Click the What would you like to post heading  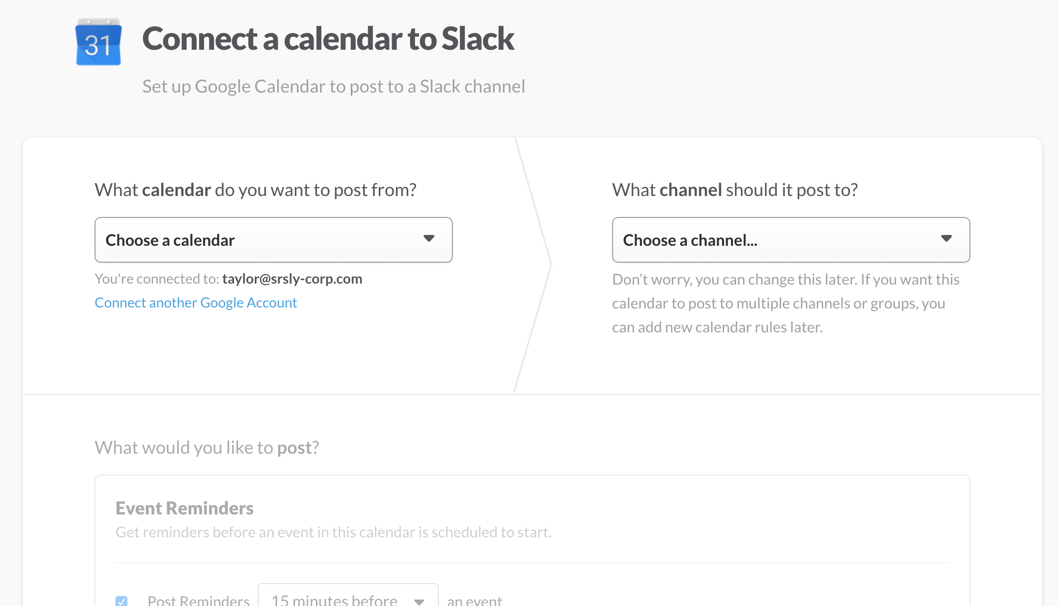pyautogui.click(x=207, y=448)
